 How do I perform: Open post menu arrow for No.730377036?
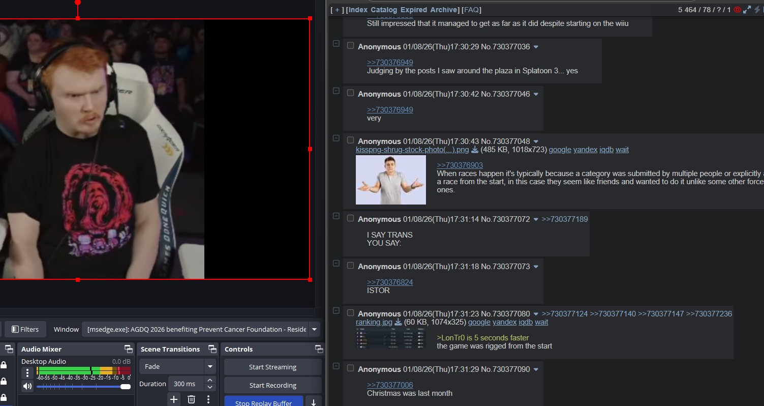(x=536, y=47)
